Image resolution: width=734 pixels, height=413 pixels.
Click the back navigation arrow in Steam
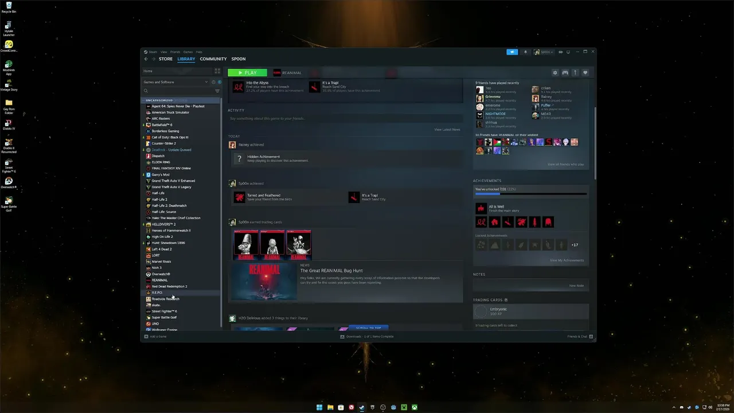click(x=146, y=59)
